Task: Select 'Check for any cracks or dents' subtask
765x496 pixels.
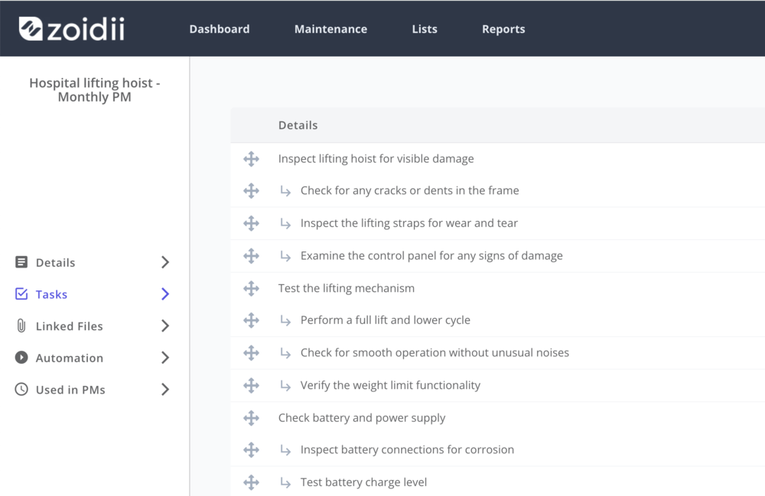Action: click(x=409, y=190)
